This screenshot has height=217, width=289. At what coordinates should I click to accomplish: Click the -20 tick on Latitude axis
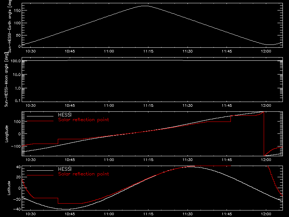coord(17,199)
